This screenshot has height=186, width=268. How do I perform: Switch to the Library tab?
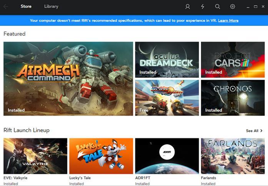[51, 6]
